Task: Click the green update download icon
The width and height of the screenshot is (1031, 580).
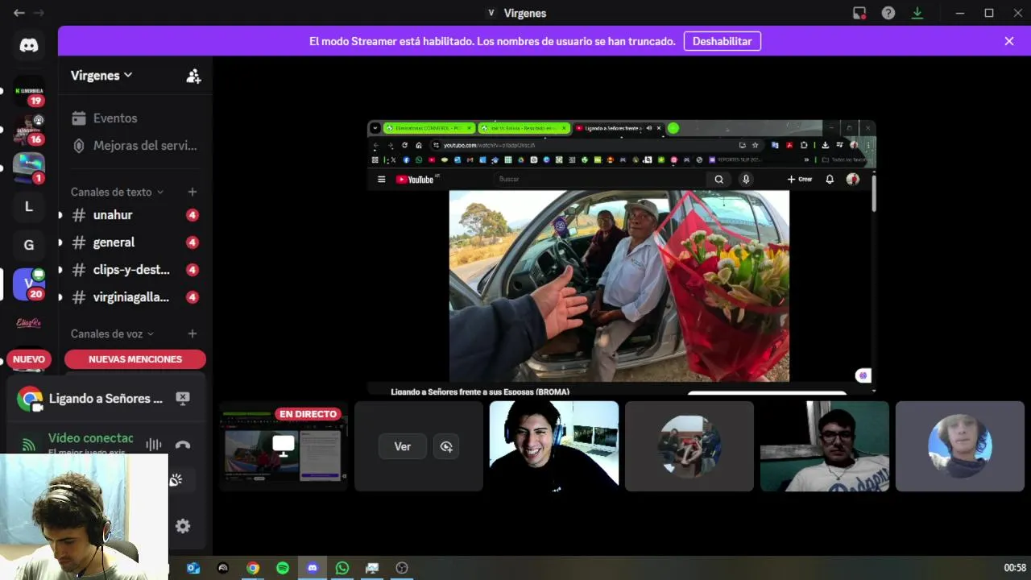Action: (917, 13)
